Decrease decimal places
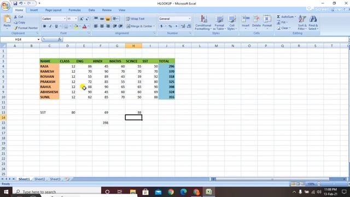The width and height of the screenshot is (350, 197). point(189,26)
